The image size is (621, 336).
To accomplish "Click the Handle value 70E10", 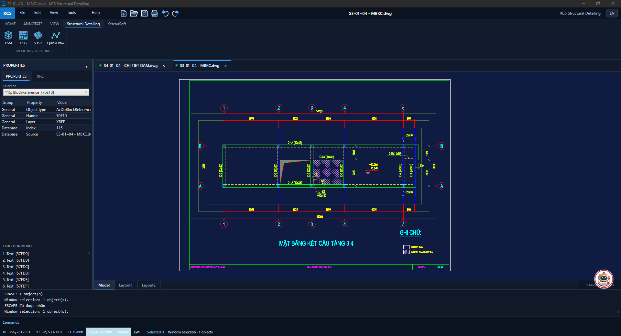I will coord(61,116).
